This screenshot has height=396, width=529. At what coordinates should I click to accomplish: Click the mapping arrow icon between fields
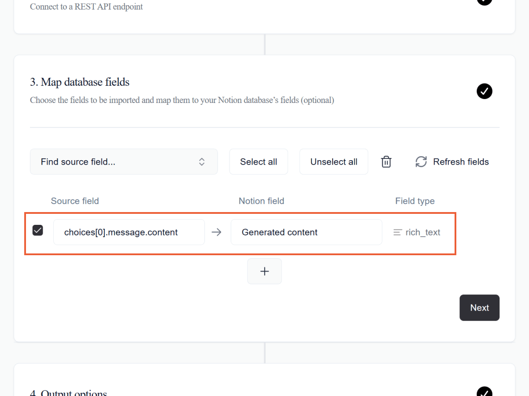coord(216,232)
